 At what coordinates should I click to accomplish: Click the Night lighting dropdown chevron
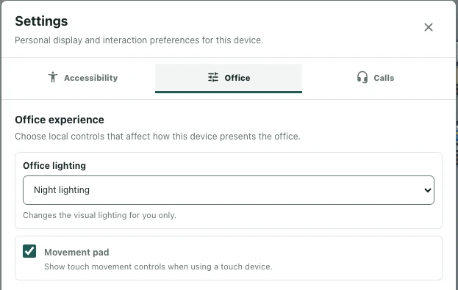(427, 190)
